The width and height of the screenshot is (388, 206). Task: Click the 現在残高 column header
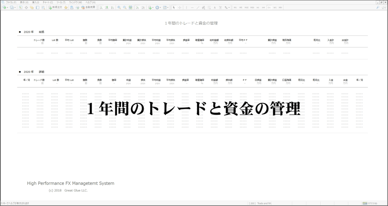pyautogui.click(x=287, y=40)
